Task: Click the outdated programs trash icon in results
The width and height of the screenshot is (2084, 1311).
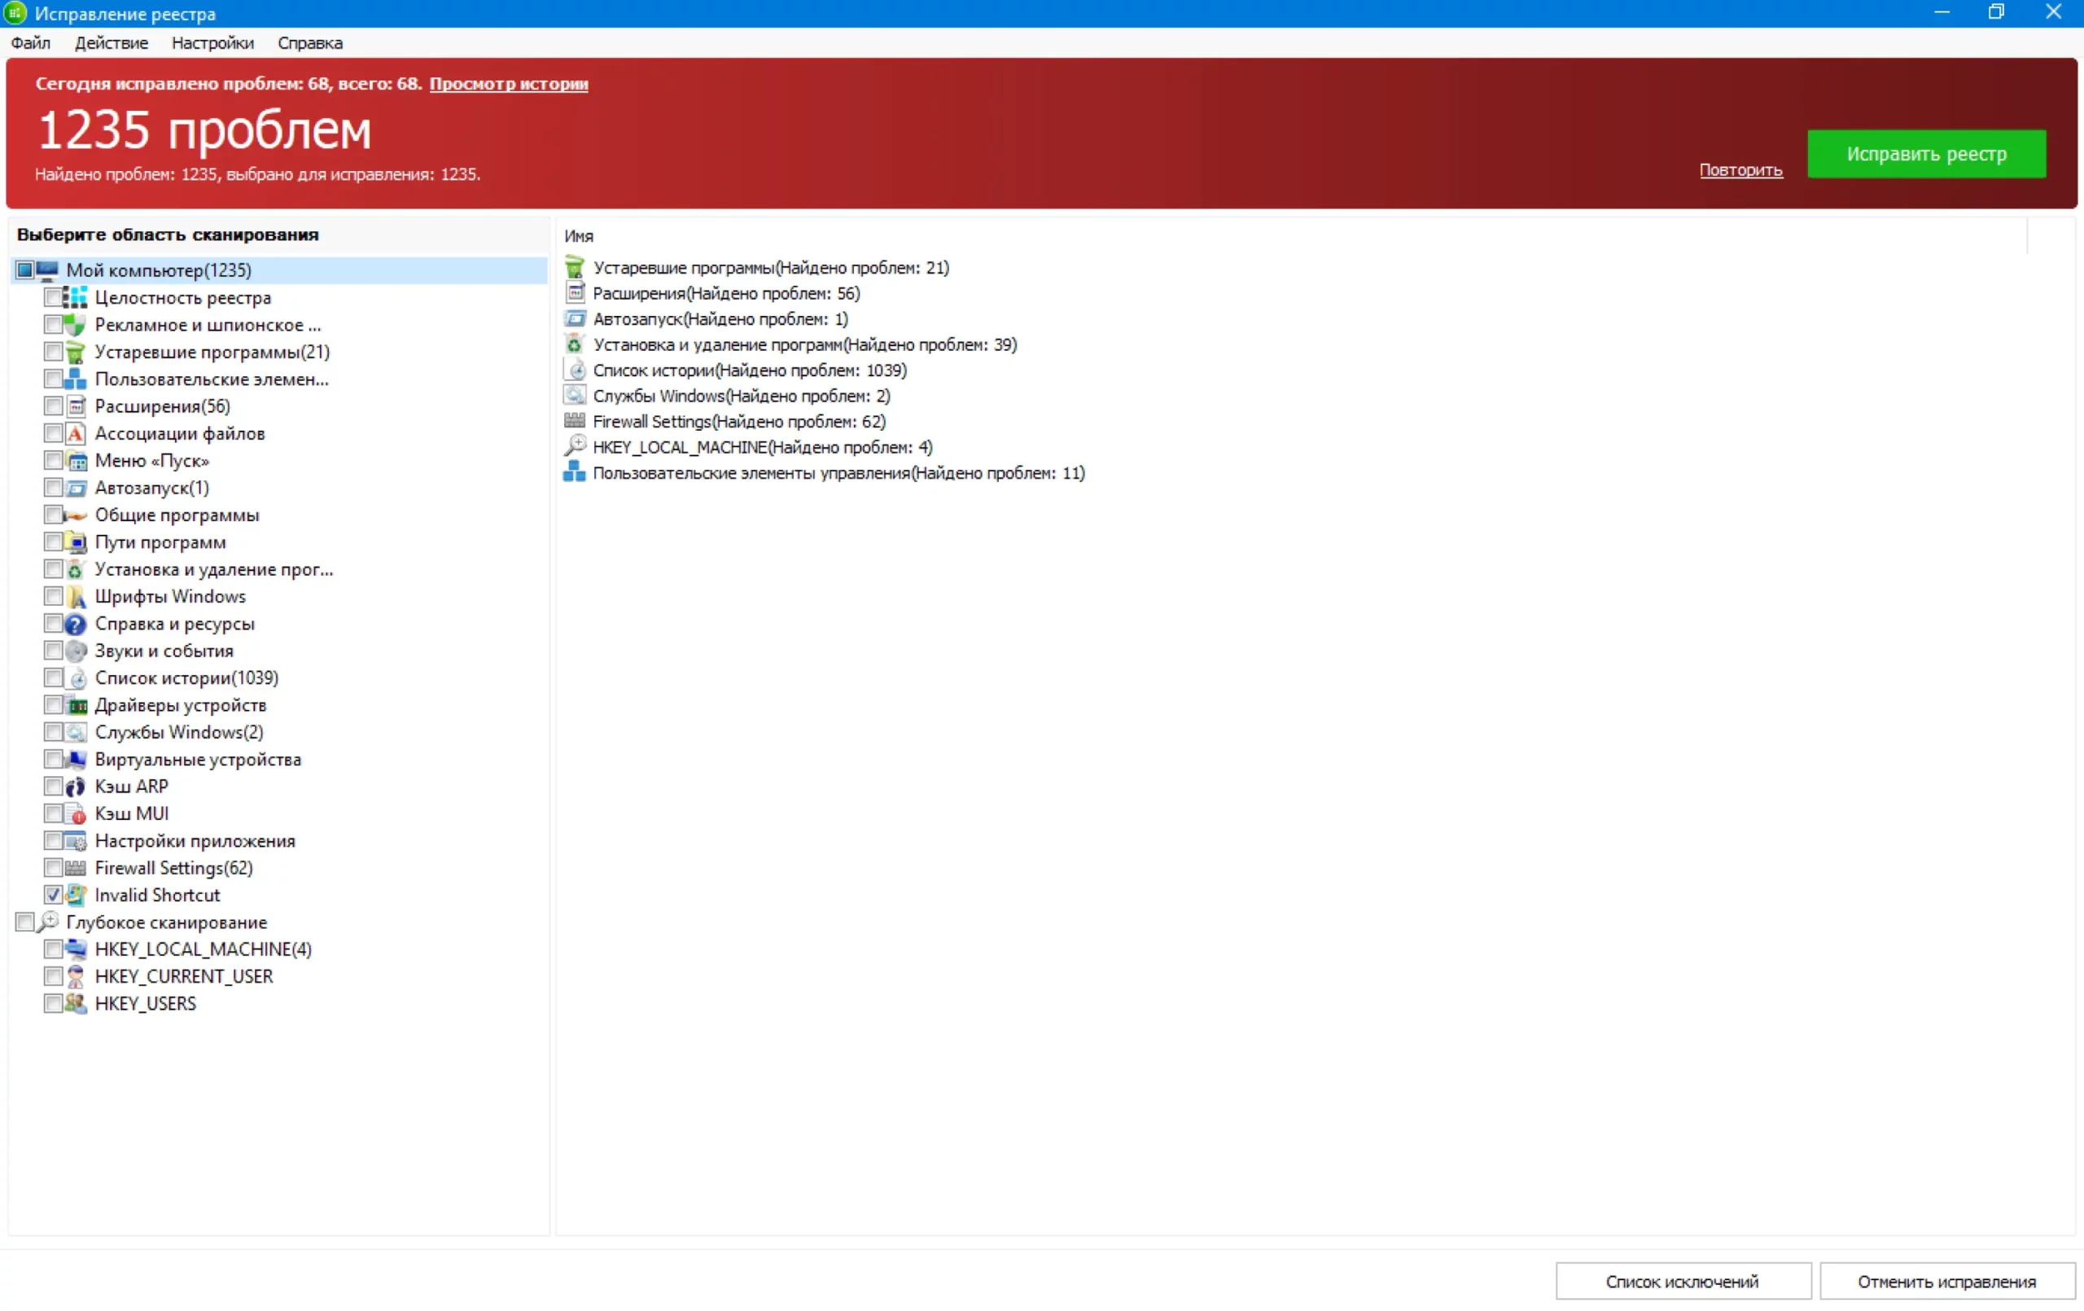Action: pos(574,268)
